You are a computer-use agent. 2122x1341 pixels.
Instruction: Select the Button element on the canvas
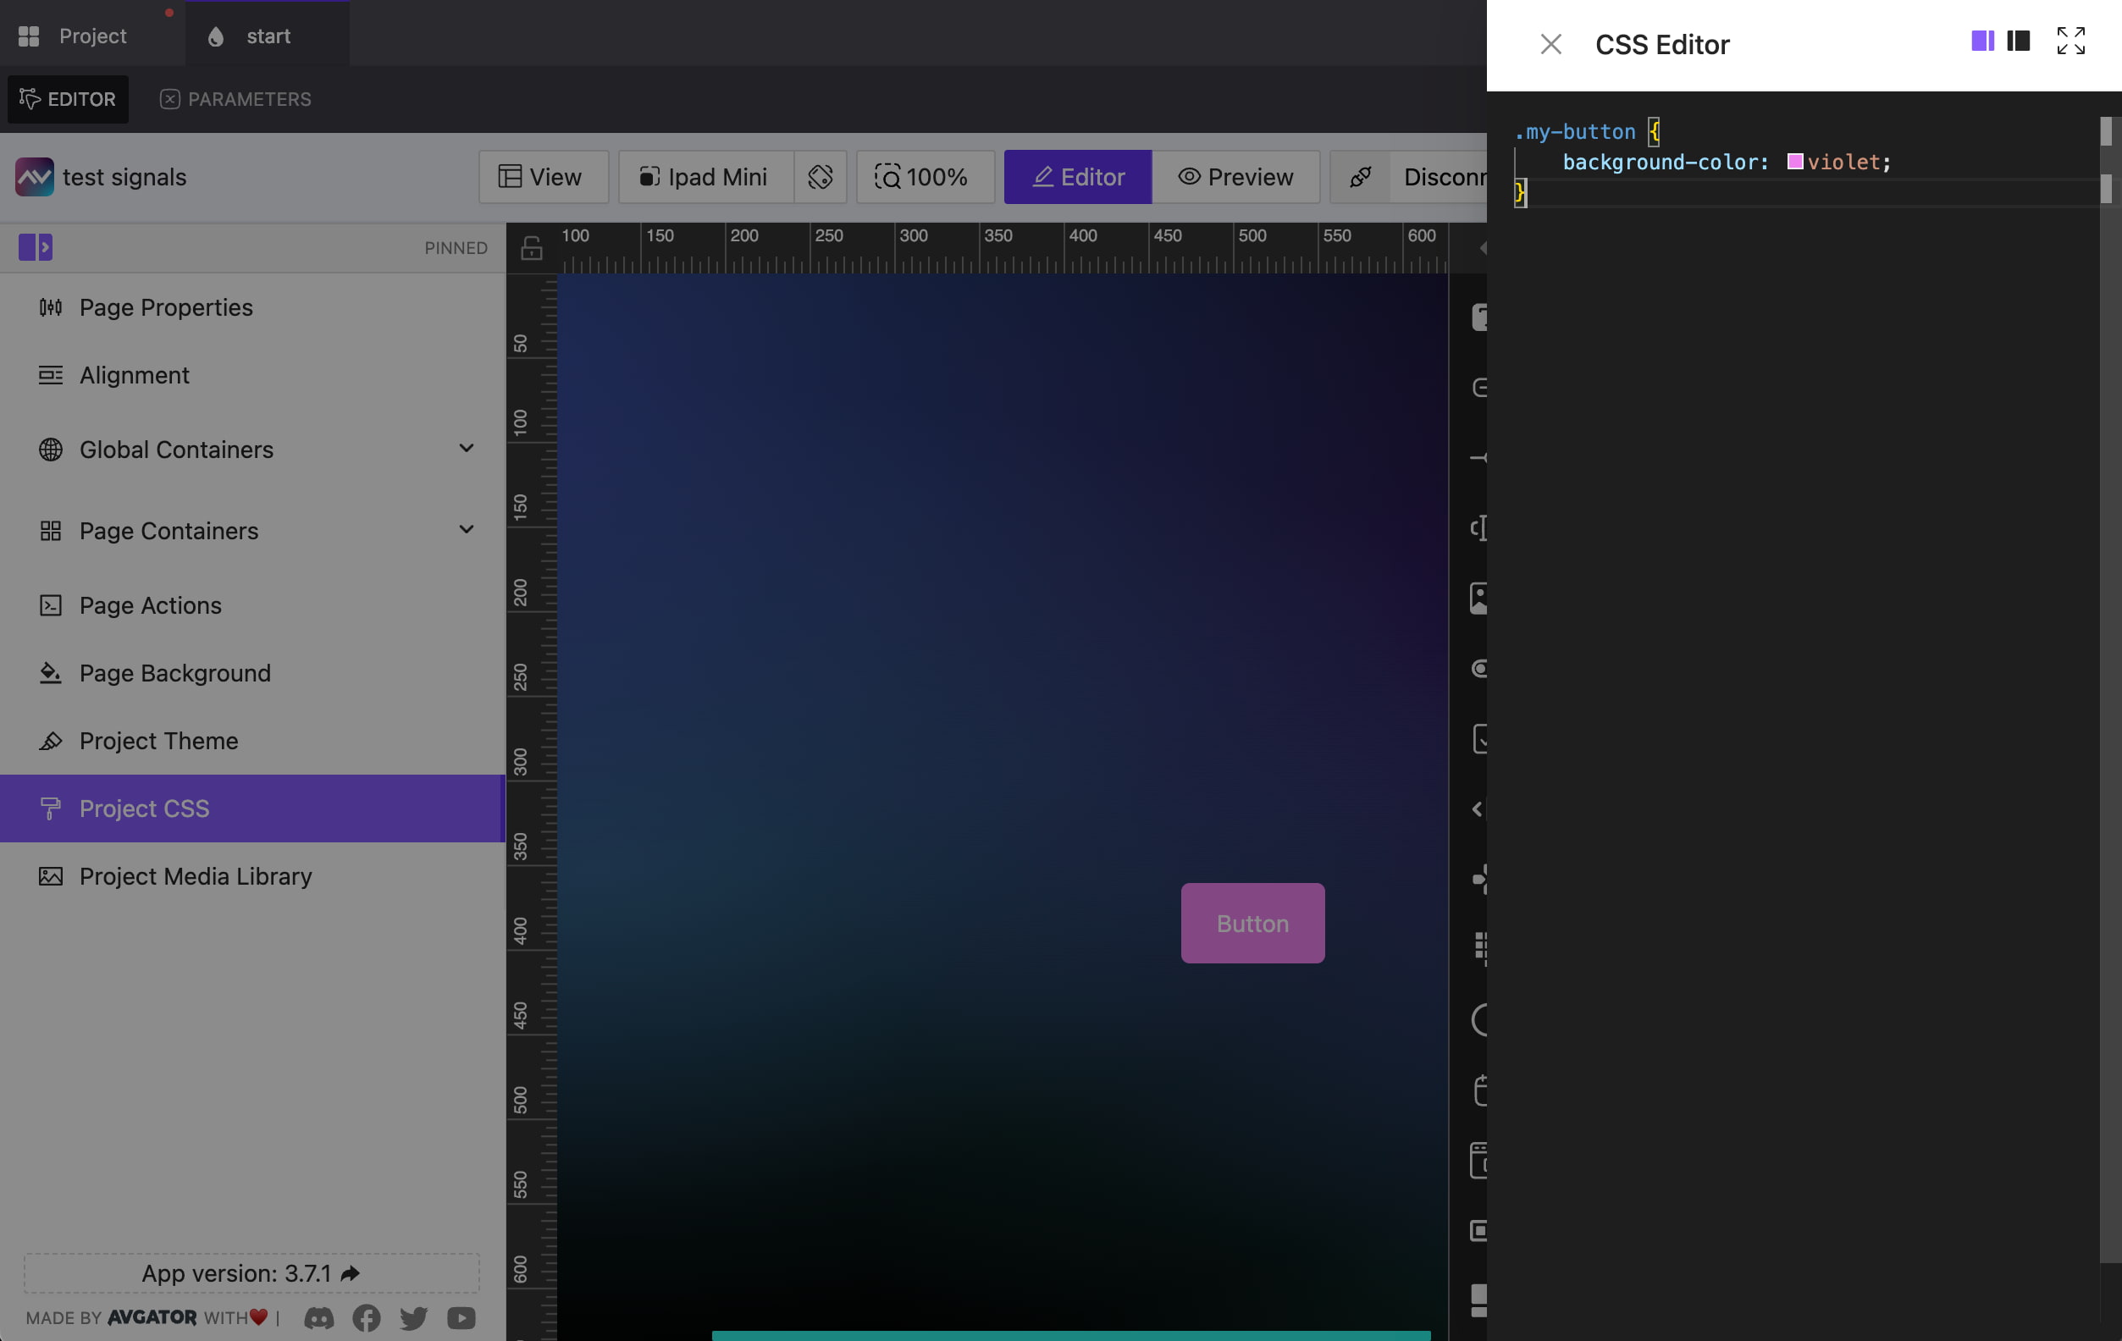(1252, 923)
